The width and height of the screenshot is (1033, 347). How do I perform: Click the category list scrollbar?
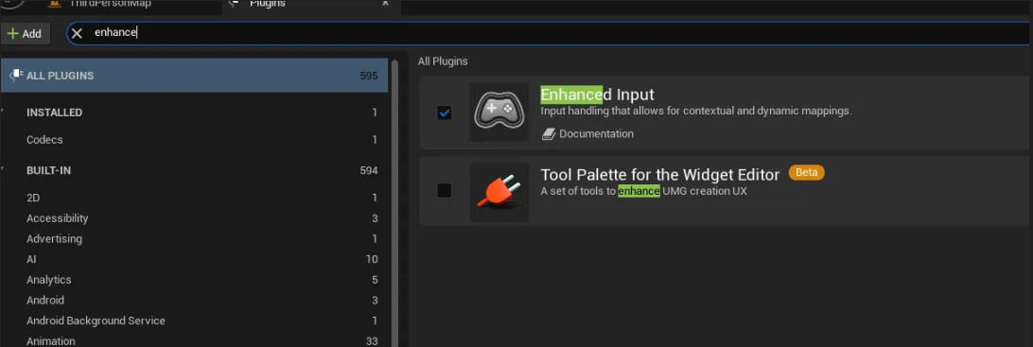point(394,202)
